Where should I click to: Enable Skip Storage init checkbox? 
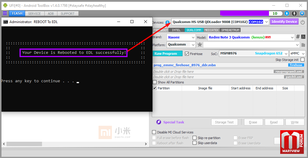(302, 59)
